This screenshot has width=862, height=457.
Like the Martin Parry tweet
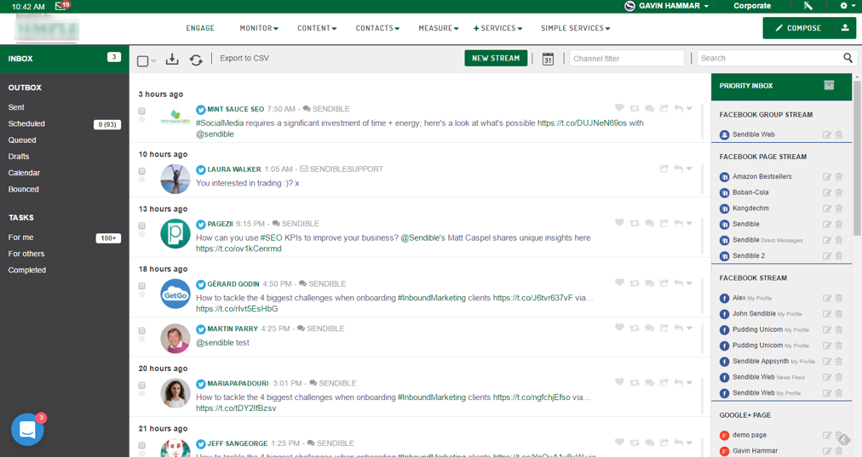(x=619, y=328)
